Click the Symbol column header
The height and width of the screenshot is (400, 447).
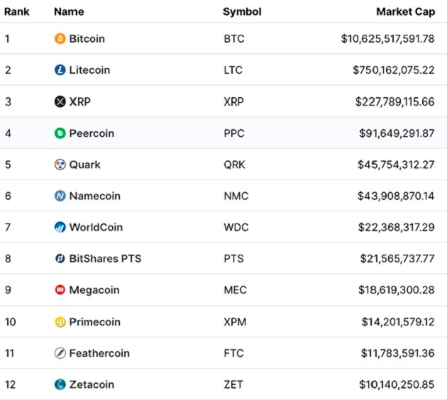click(242, 12)
